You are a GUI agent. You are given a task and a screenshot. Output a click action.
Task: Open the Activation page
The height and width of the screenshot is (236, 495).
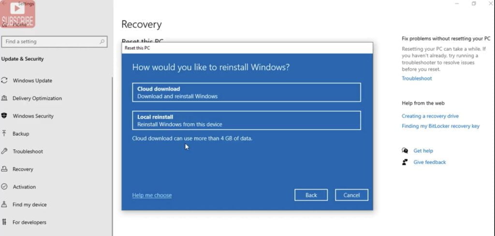point(24,187)
